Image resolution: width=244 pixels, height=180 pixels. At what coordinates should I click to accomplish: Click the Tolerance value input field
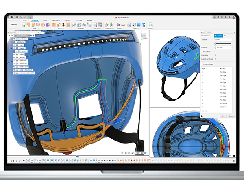click(223, 40)
